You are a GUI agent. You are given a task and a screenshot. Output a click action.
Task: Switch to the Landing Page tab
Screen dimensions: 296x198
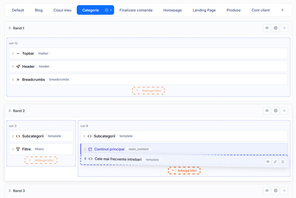click(204, 10)
